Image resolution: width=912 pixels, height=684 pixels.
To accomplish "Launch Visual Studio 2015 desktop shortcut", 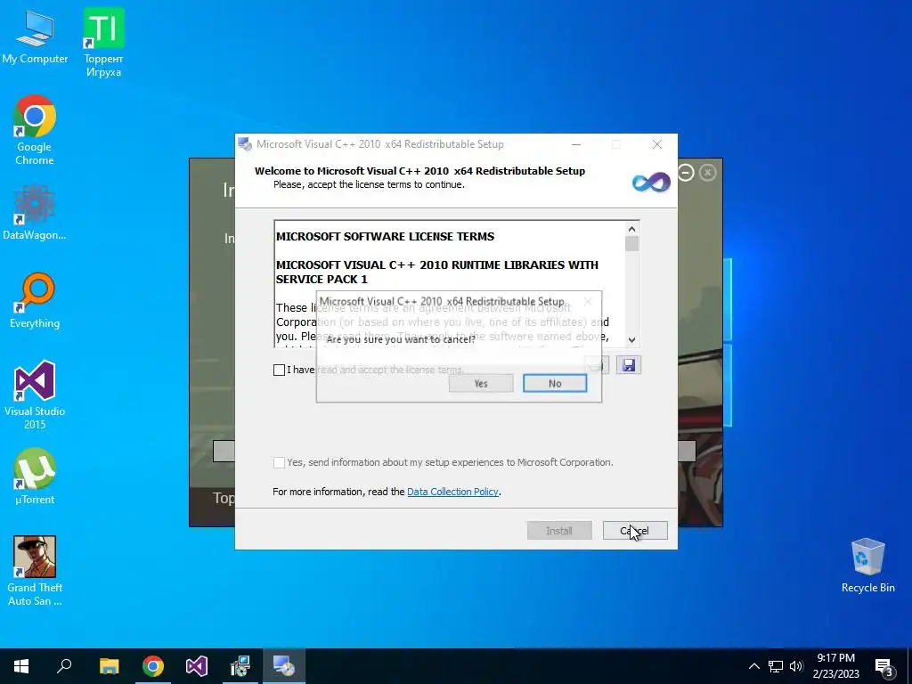I will (x=35, y=395).
